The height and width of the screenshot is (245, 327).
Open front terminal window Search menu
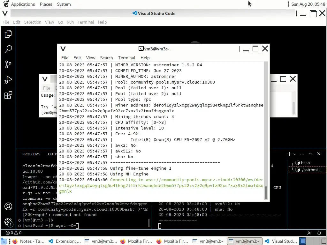[x=106, y=58]
